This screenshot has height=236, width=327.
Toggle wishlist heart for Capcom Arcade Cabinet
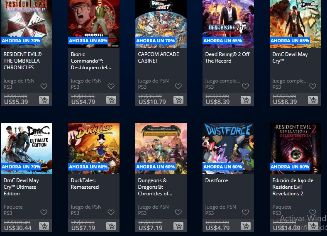pos(178,86)
